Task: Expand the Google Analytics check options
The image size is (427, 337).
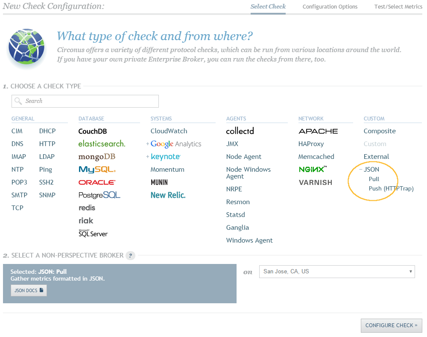Action: [x=148, y=144]
